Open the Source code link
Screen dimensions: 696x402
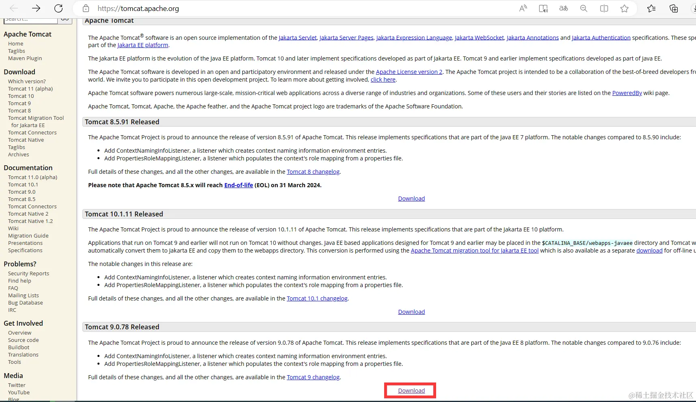pos(24,340)
